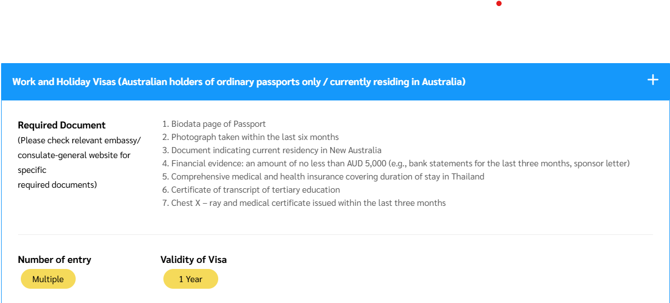Click the plus icon in blue header
The width and height of the screenshot is (670, 303).
652,80
